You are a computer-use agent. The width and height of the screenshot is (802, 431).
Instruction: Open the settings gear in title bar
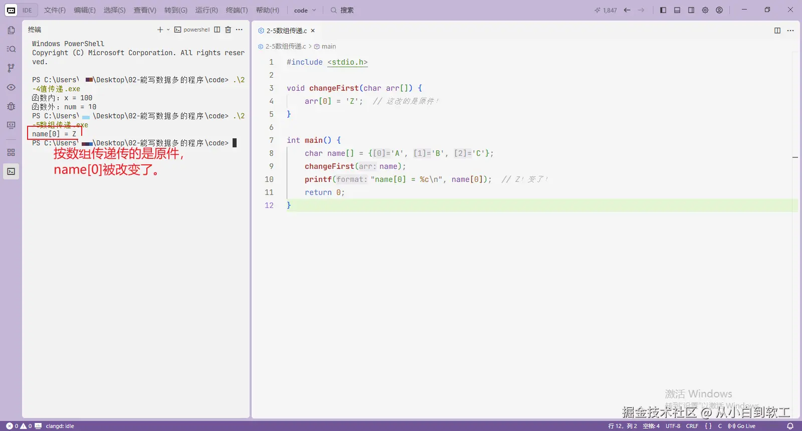705,10
